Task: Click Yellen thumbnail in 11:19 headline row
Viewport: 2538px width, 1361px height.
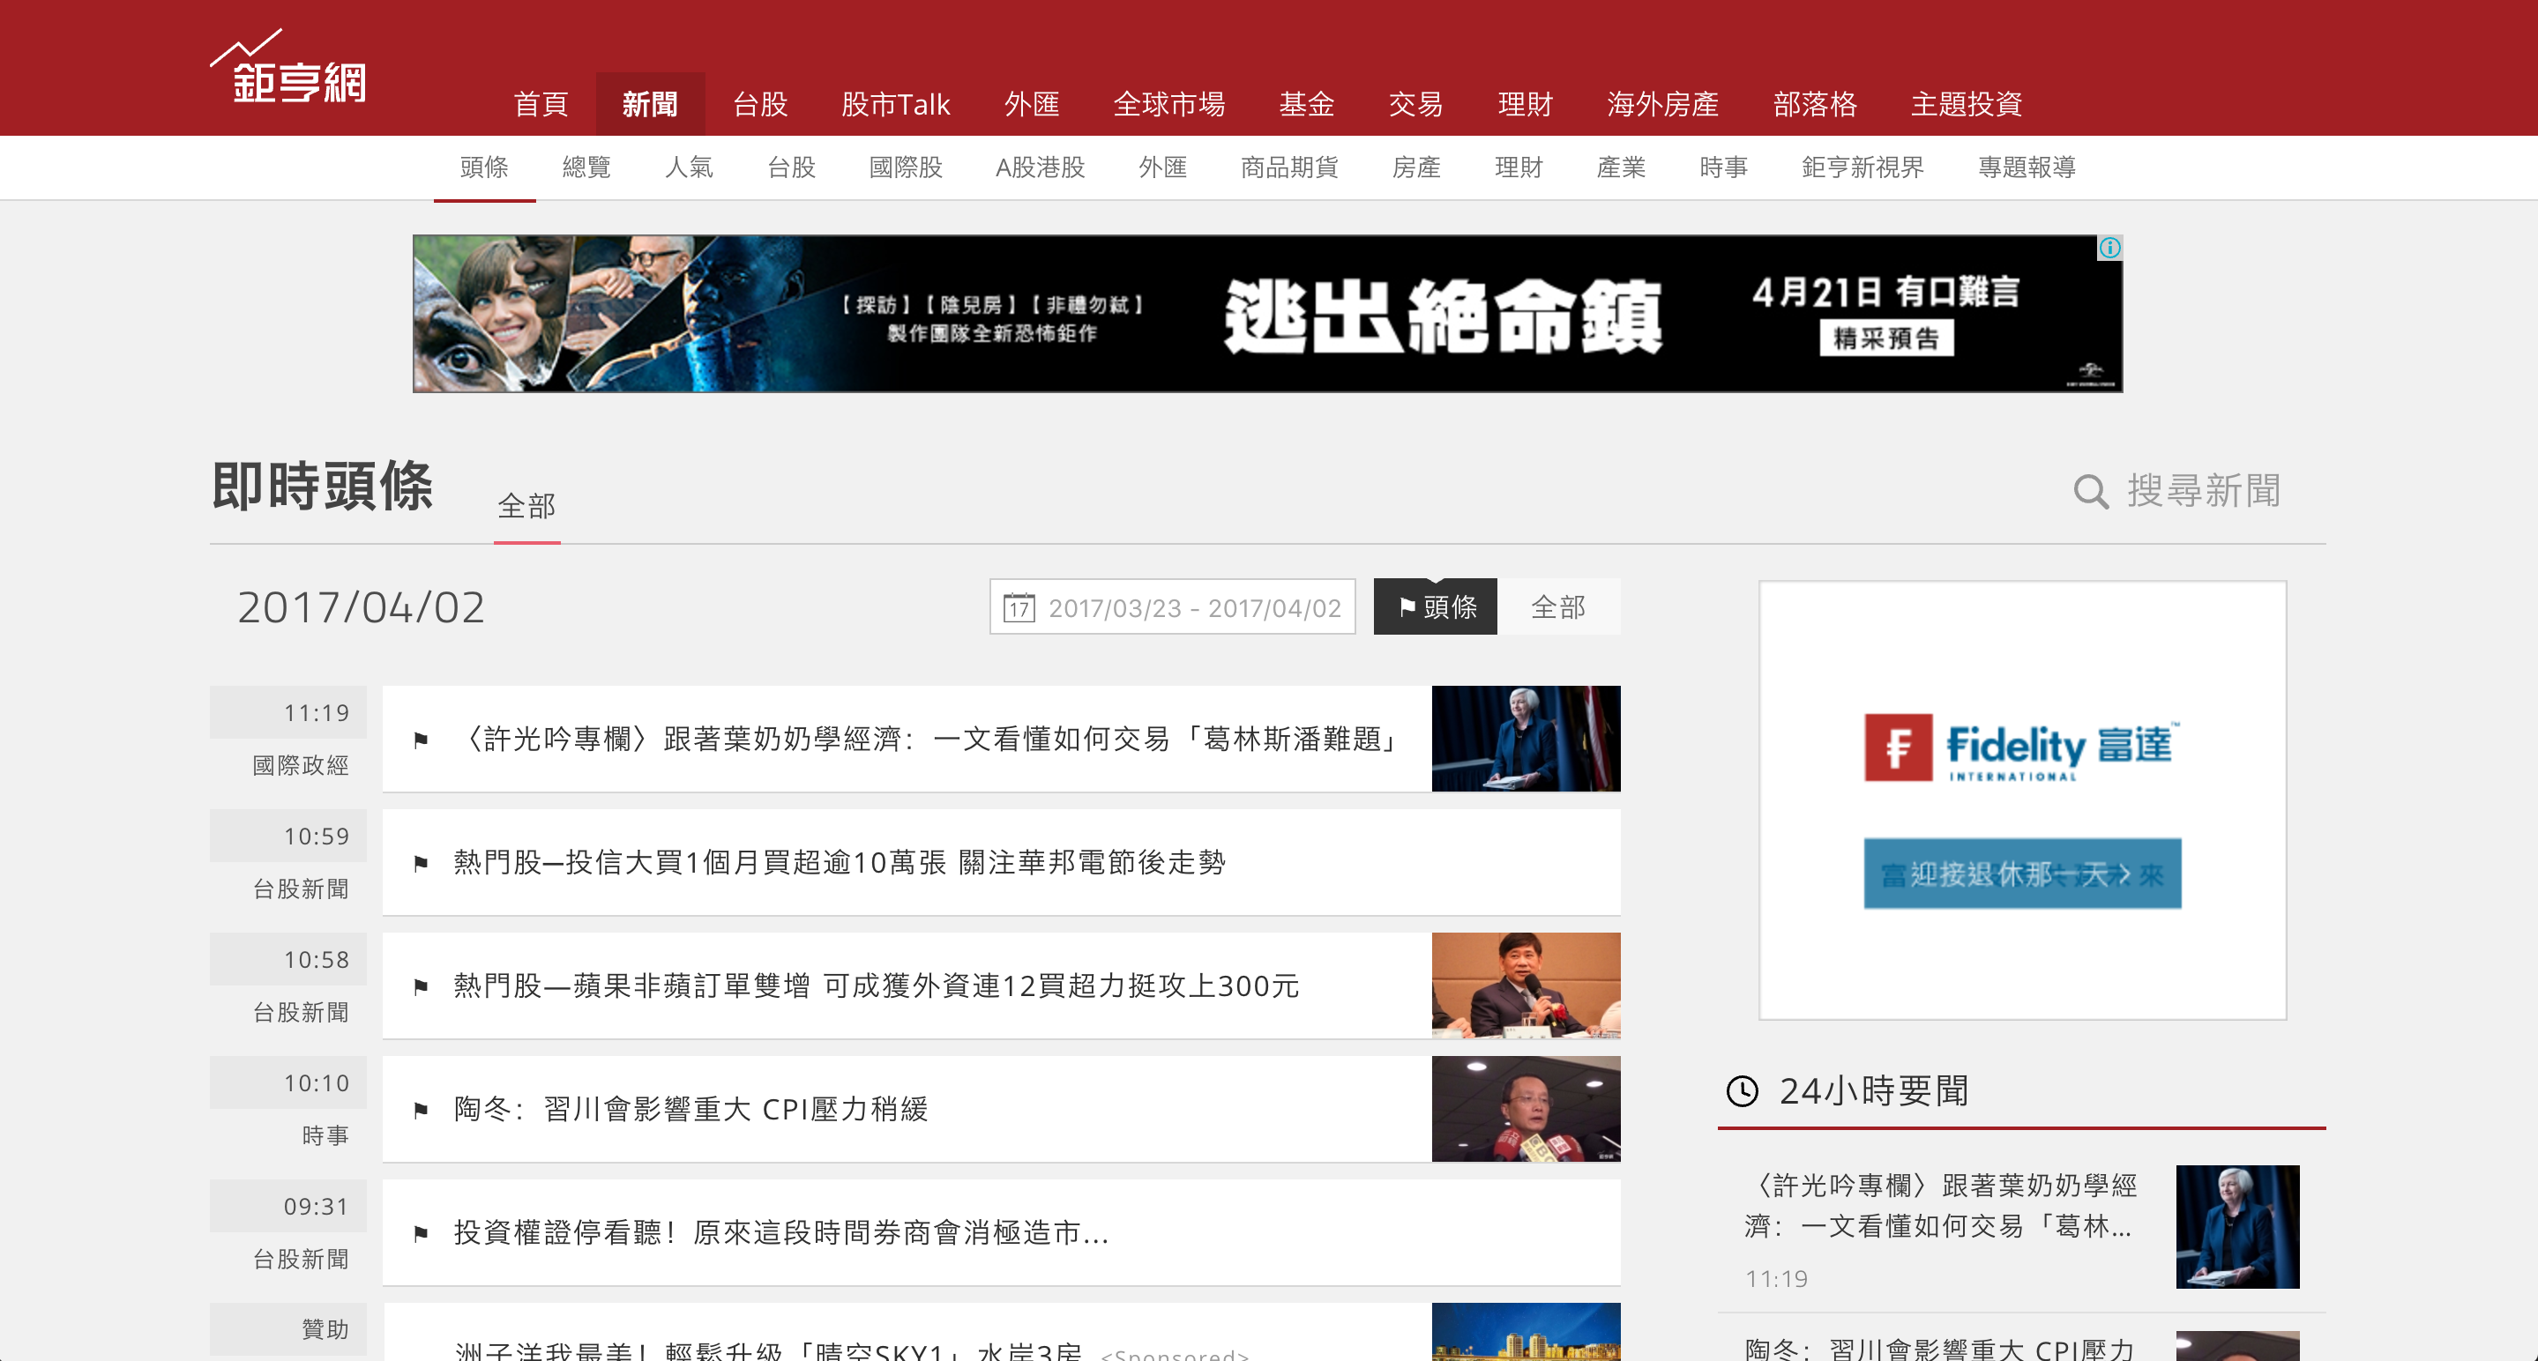Action: [x=1525, y=739]
